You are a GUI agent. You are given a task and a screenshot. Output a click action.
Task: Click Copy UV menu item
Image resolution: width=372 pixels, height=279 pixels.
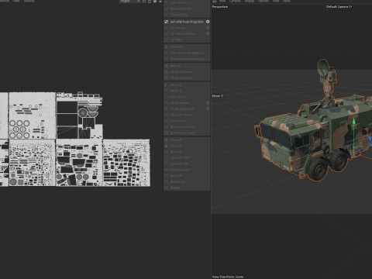pyautogui.click(x=187, y=139)
